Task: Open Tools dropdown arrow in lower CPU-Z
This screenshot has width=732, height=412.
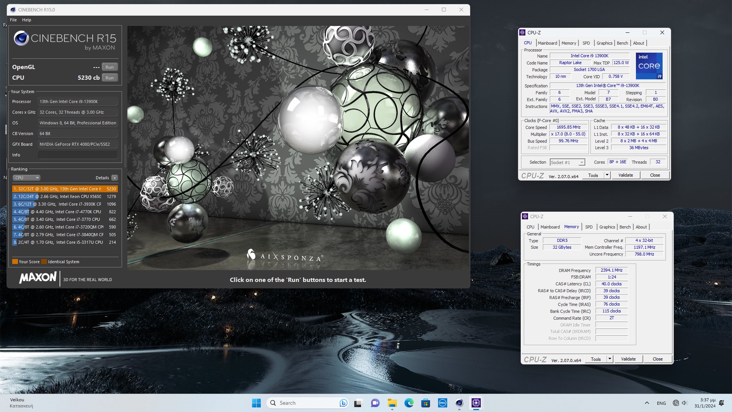Action: 610,359
